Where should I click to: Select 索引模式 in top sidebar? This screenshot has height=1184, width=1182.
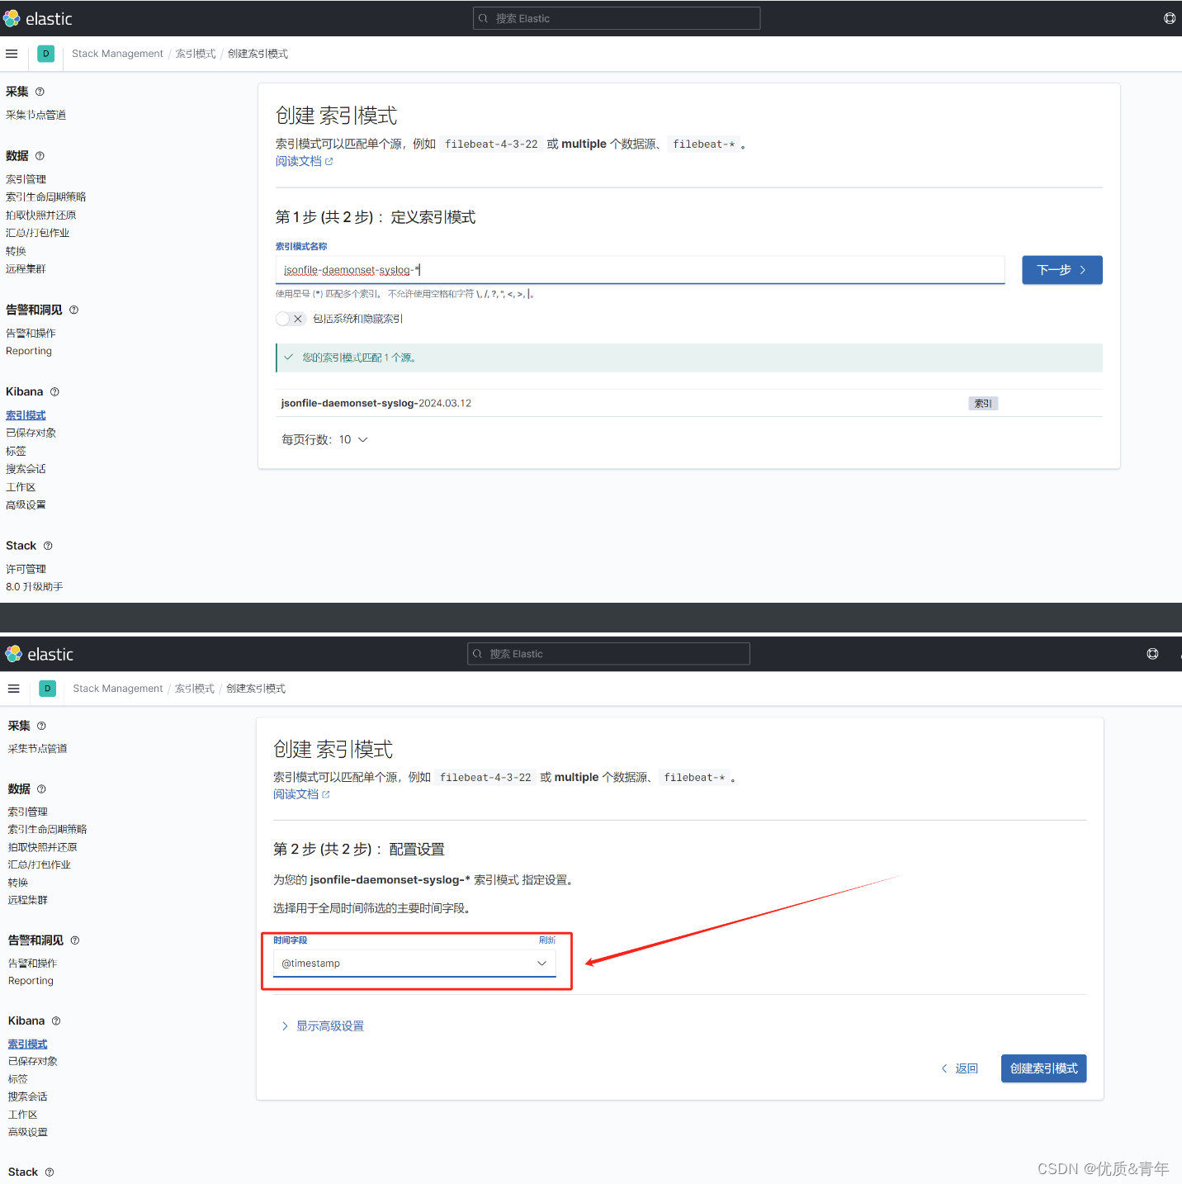[26, 415]
